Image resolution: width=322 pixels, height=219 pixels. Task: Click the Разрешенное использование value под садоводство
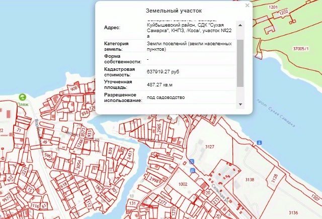(x=166, y=97)
